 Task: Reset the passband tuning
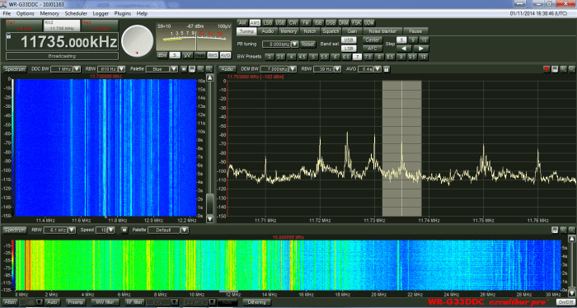click(x=308, y=44)
